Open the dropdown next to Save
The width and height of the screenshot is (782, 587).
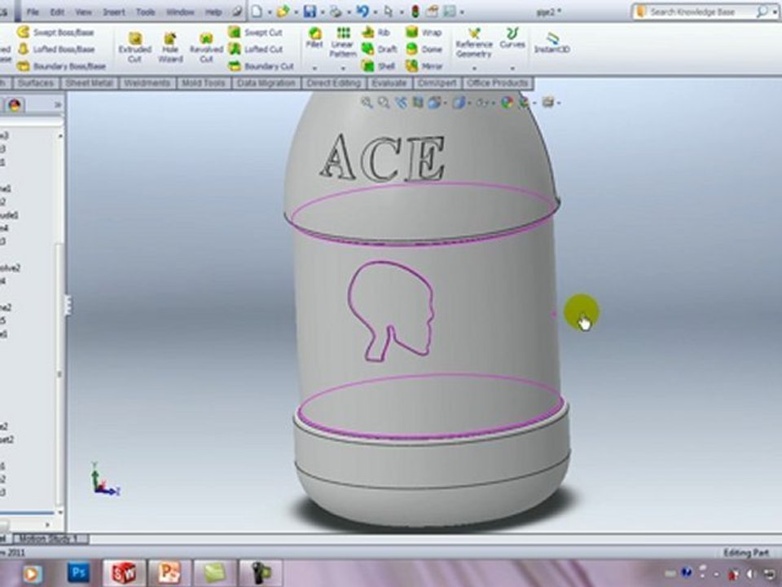323,11
